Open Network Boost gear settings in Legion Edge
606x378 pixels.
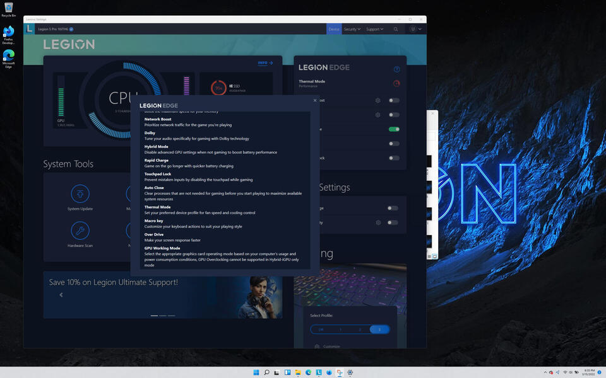377,100
